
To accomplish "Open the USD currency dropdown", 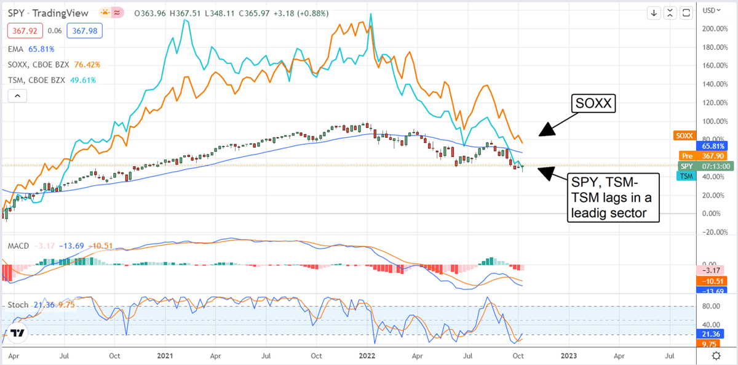I will coord(710,10).
